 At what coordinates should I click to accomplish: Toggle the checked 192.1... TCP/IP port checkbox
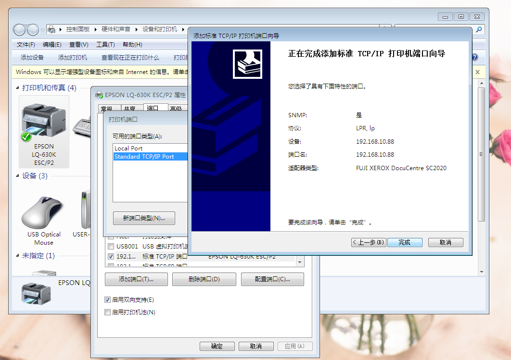111,257
